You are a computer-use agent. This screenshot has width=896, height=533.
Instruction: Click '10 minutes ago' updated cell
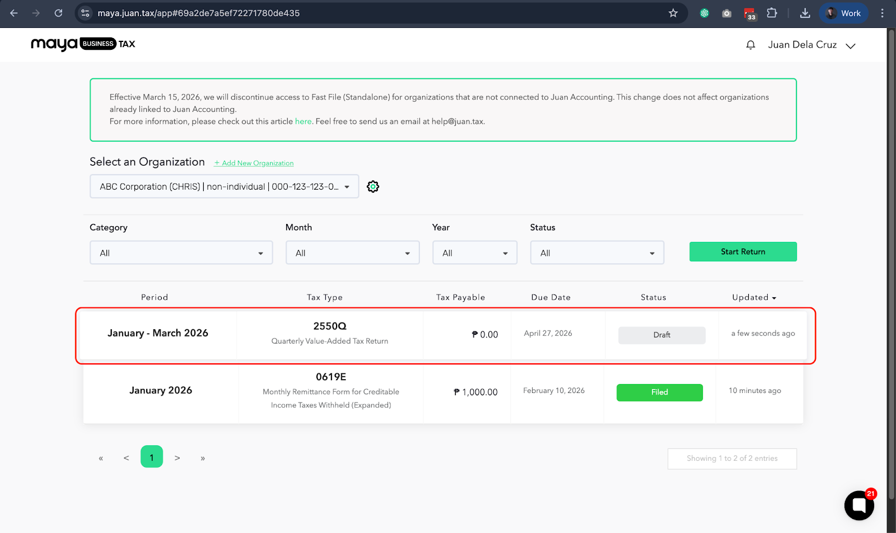755,390
